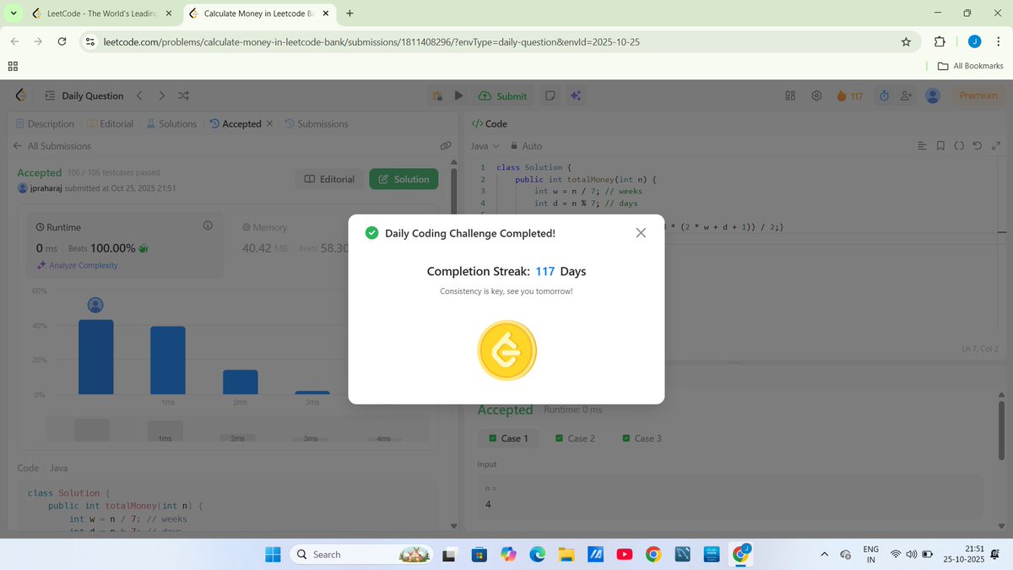
Task: Open the Java language dropdown
Action: pos(485,146)
